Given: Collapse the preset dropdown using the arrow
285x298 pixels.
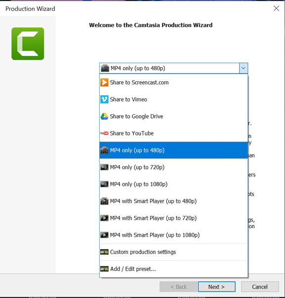Looking at the screenshot, I should click(x=244, y=68).
